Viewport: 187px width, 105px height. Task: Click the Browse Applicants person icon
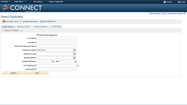(x=21, y=21)
